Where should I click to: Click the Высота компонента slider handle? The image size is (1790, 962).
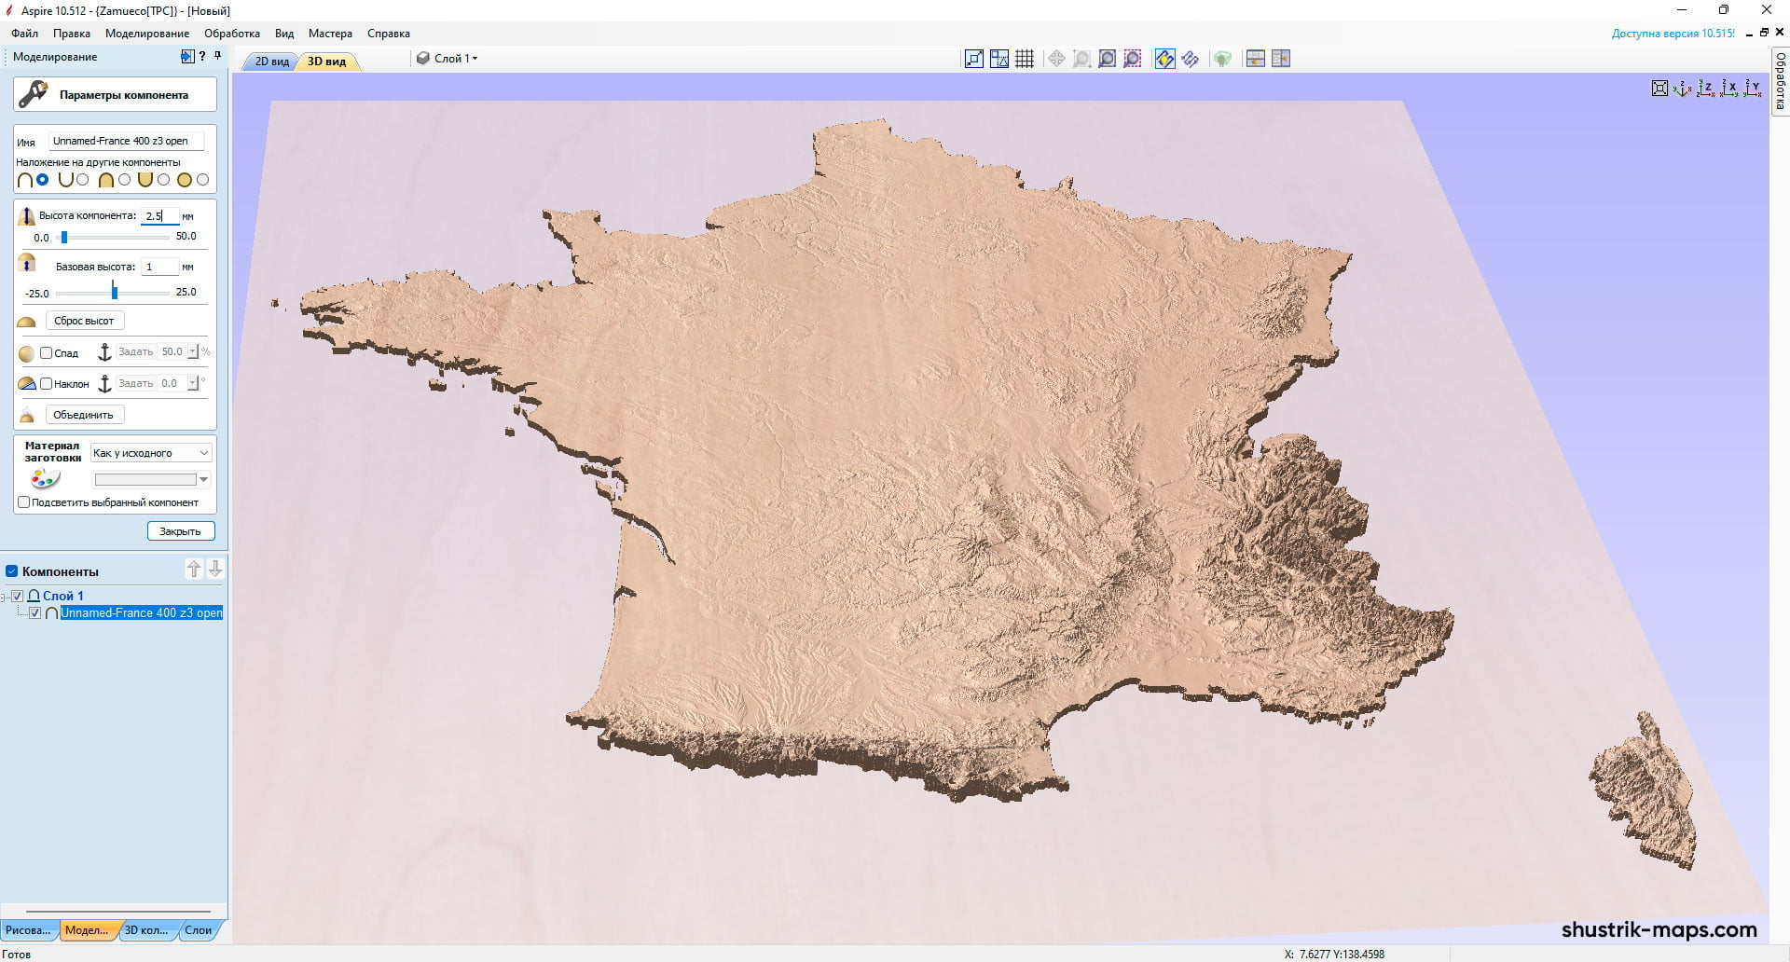coord(64,238)
